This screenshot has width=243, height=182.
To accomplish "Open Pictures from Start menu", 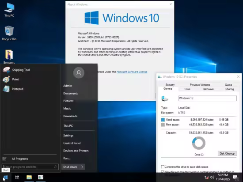I will (x=68, y=101).
